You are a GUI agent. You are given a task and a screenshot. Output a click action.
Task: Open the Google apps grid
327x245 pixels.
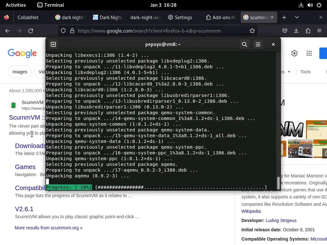pyautogui.click(x=309, y=53)
